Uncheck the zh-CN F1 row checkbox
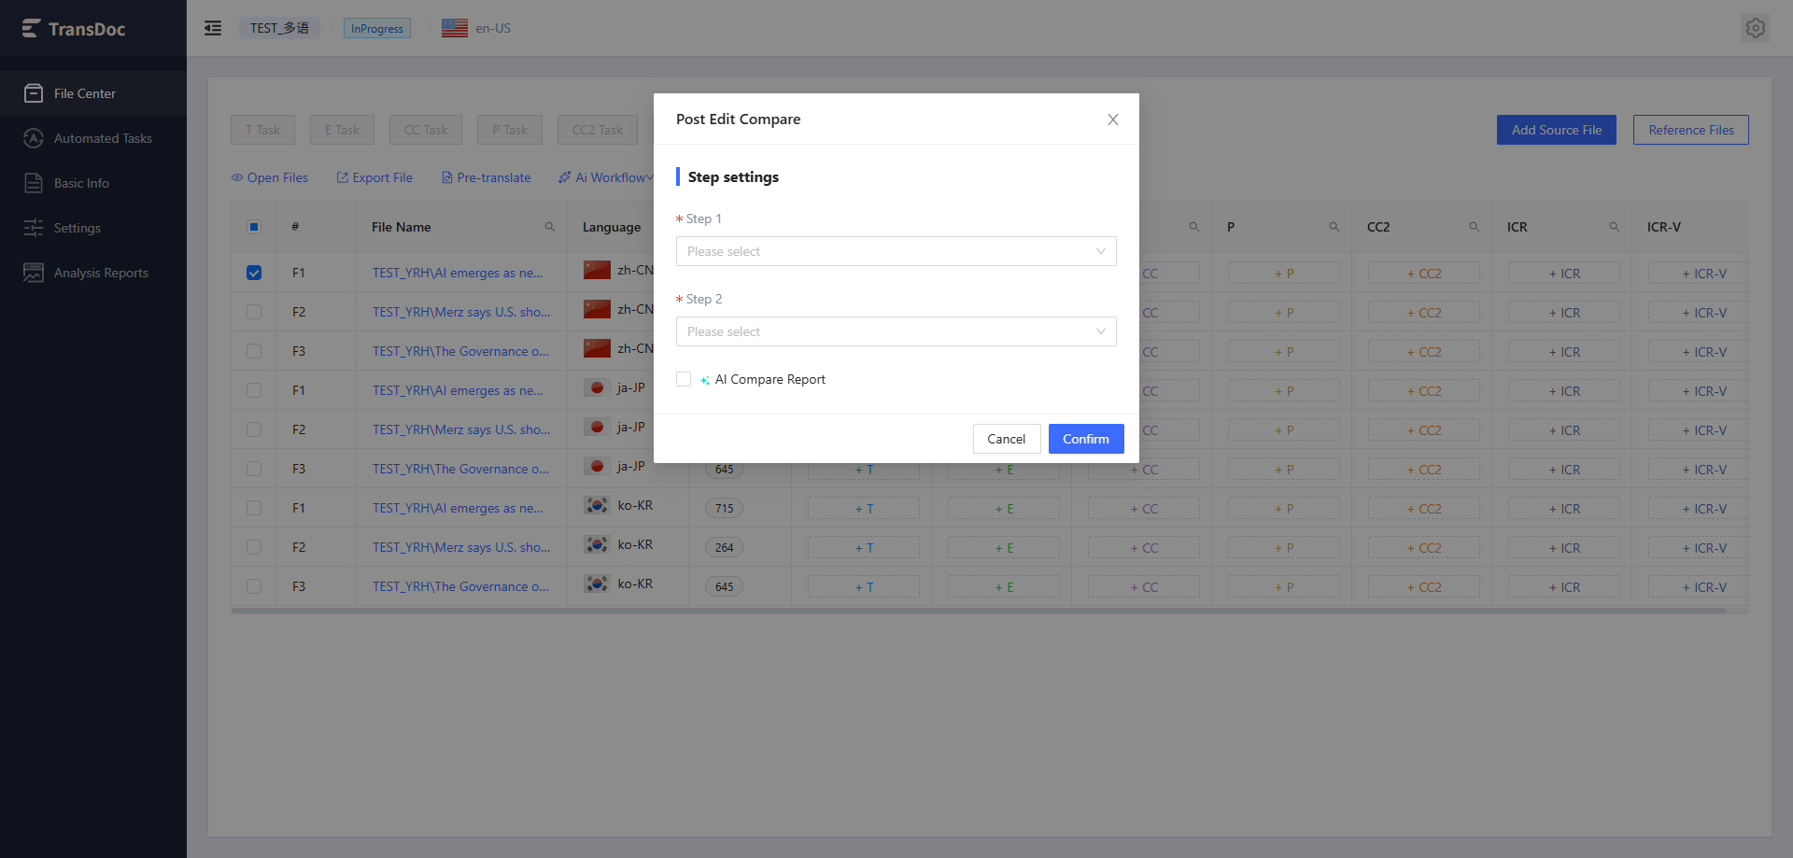Screen dimensions: 1793x858 (254, 273)
